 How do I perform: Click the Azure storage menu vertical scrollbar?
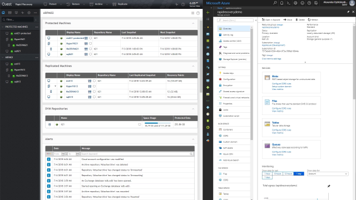[x=251, y=84]
